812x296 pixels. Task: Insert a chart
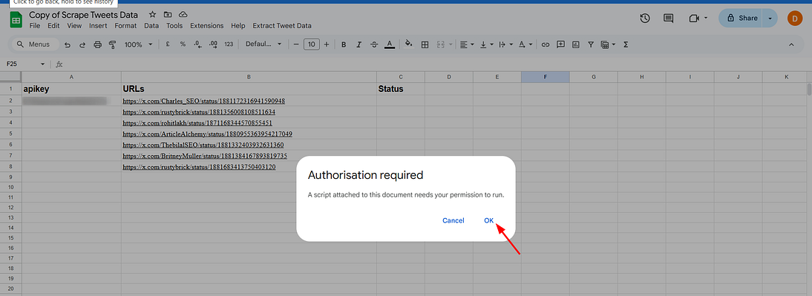tap(575, 45)
